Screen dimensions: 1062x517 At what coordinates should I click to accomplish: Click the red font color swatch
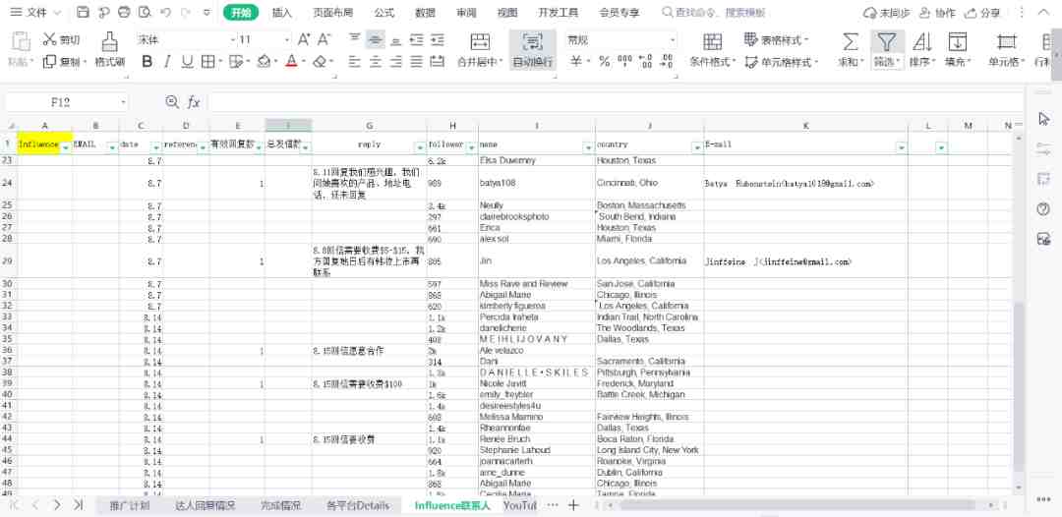291,62
